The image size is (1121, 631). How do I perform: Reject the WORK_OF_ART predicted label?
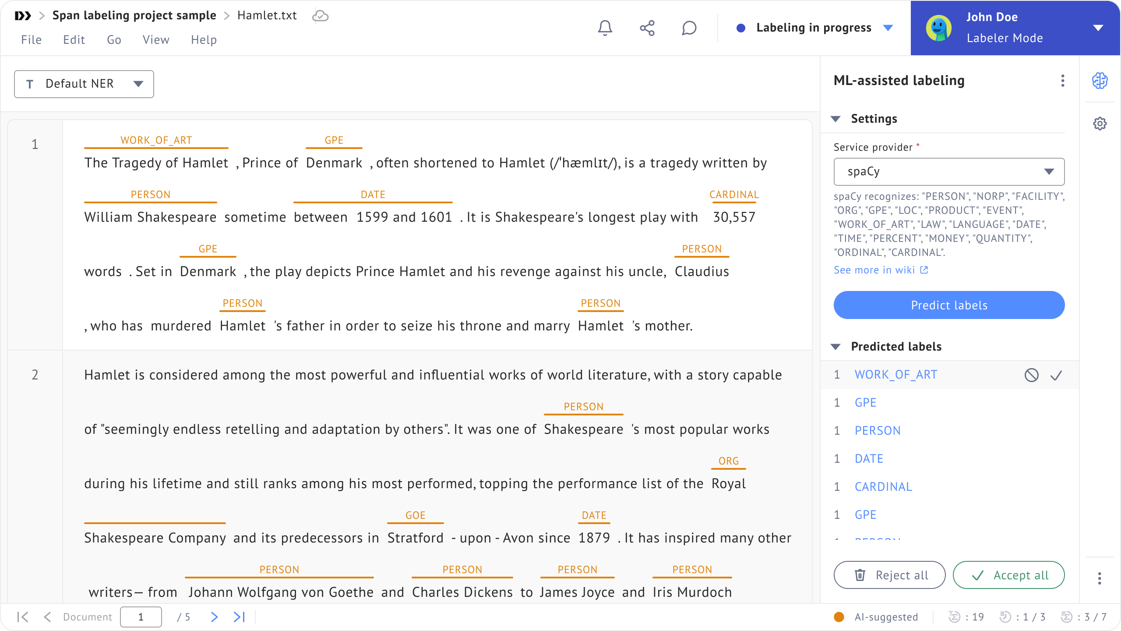pyautogui.click(x=1031, y=375)
